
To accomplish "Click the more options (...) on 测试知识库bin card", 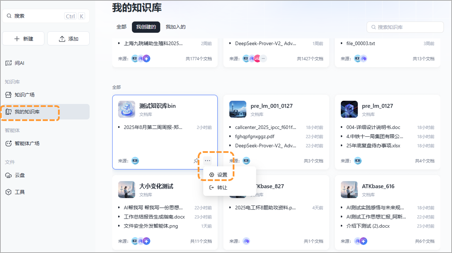I will 207,160.
